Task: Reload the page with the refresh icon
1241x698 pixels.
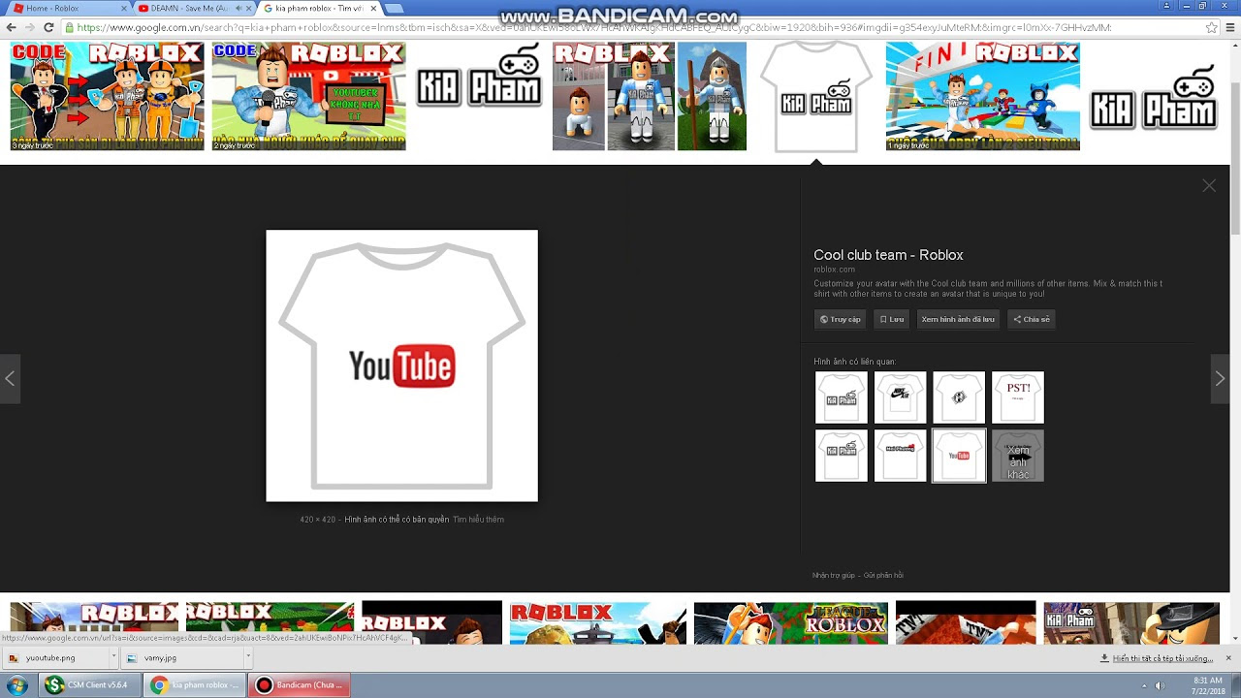Action: click(x=48, y=27)
